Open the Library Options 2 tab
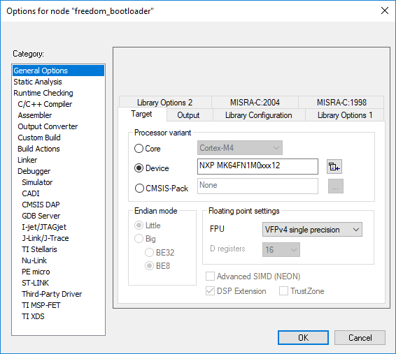This screenshot has height=354, width=396. click(x=164, y=103)
